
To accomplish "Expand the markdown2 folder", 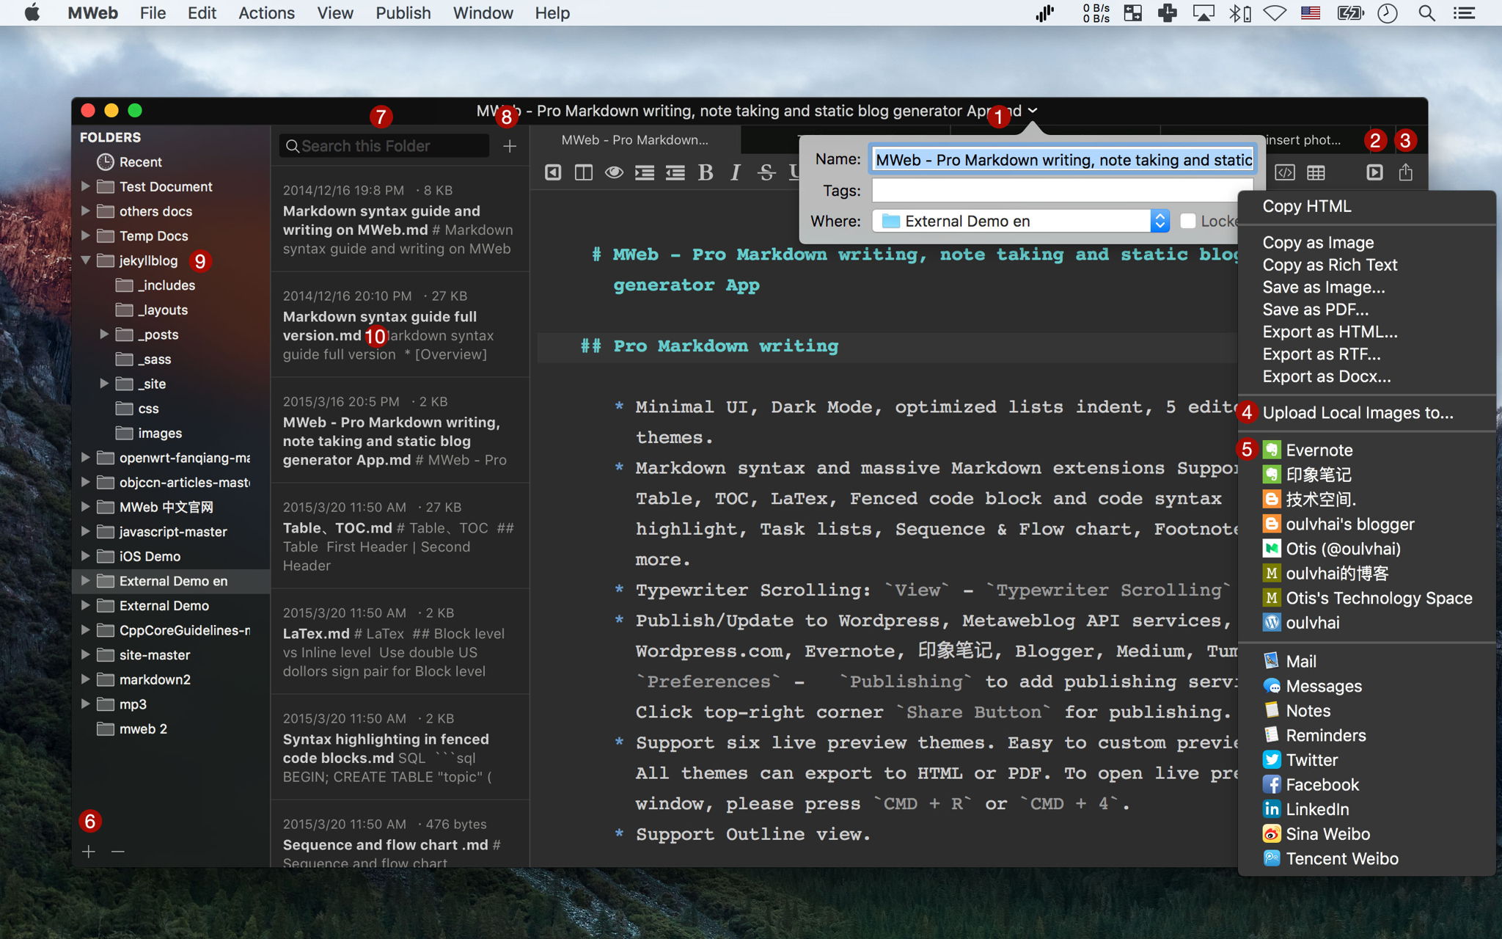I will coord(86,679).
